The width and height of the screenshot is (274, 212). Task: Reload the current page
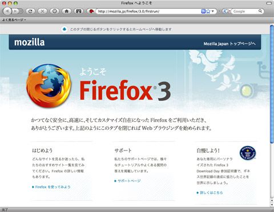tap(30, 11)
